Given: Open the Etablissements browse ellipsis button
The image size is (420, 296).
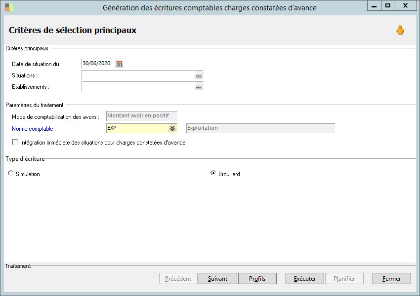Looking at the screenshot, I should coord(199,87).
